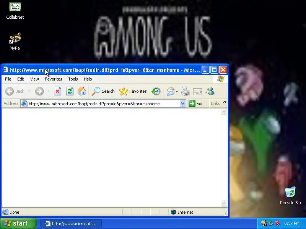The width and height of the screenshot is (306, 229).
Task: Click the MyPal raccoon tray icon
Action: tap(264, 223)
